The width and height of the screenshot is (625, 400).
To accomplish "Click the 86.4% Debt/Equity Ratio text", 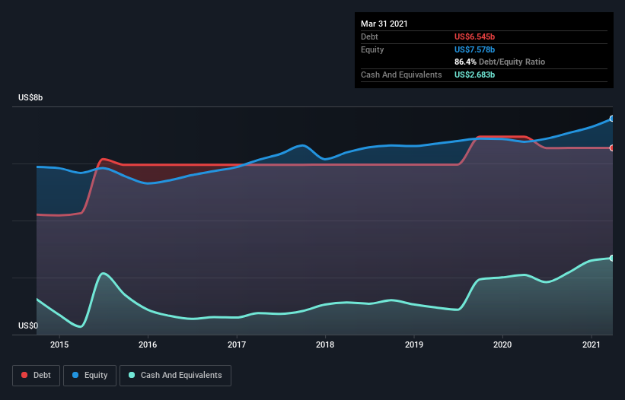I will pos(500,62).
